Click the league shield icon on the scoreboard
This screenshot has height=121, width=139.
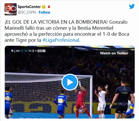(12, 51)
